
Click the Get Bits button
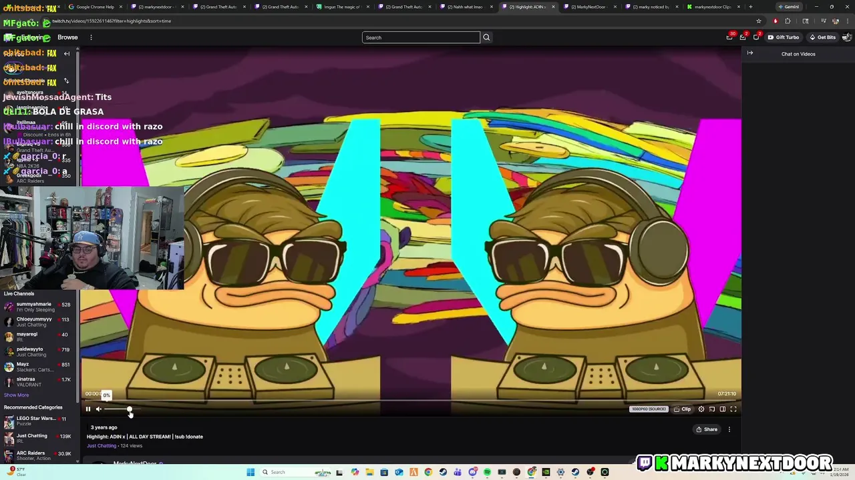pos(822,37)
